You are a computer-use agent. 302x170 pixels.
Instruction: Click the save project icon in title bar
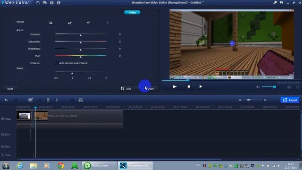pyautogui.click(x=38, y=2)
